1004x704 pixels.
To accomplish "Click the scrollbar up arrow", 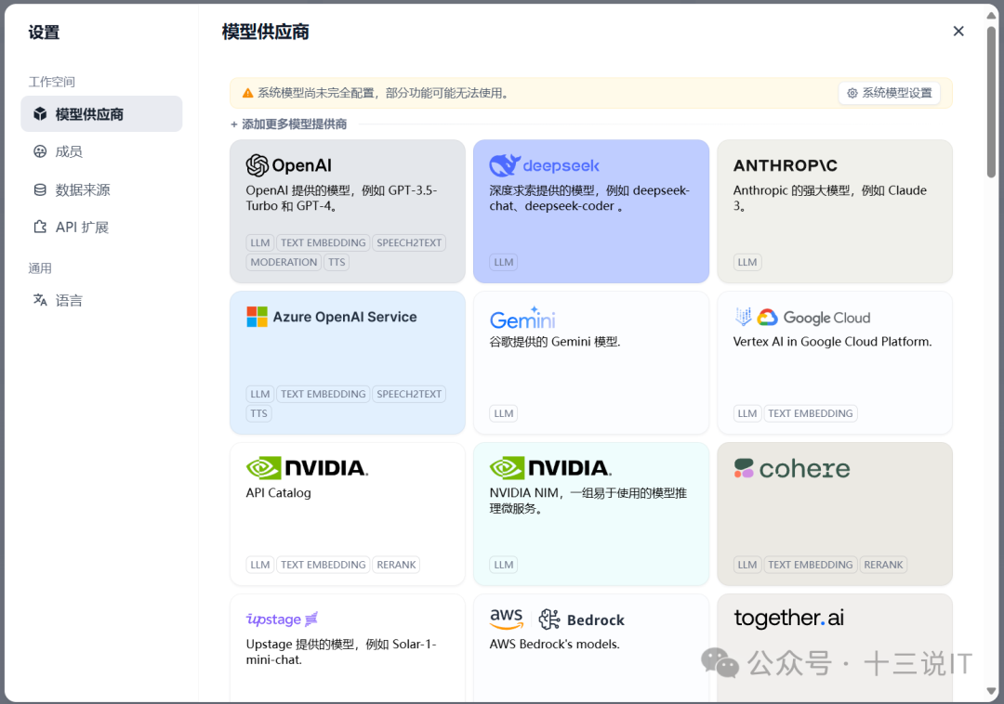I will click(991, 16).
